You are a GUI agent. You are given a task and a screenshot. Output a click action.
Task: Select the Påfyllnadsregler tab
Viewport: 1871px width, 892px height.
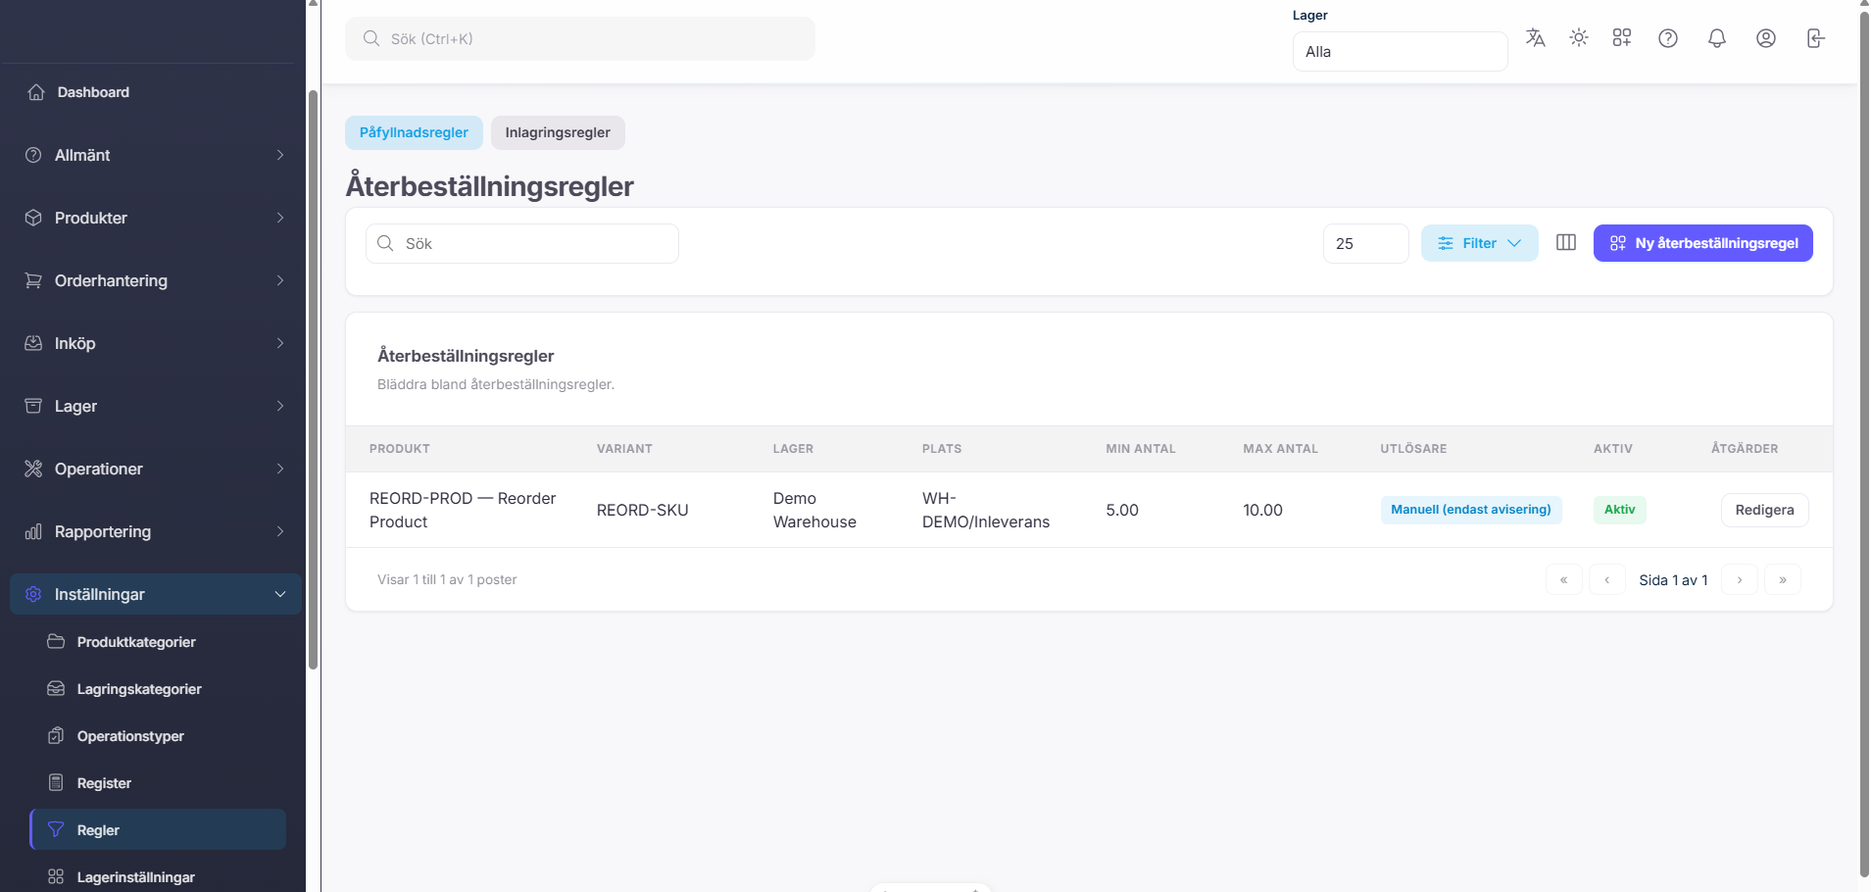point(414,132)
